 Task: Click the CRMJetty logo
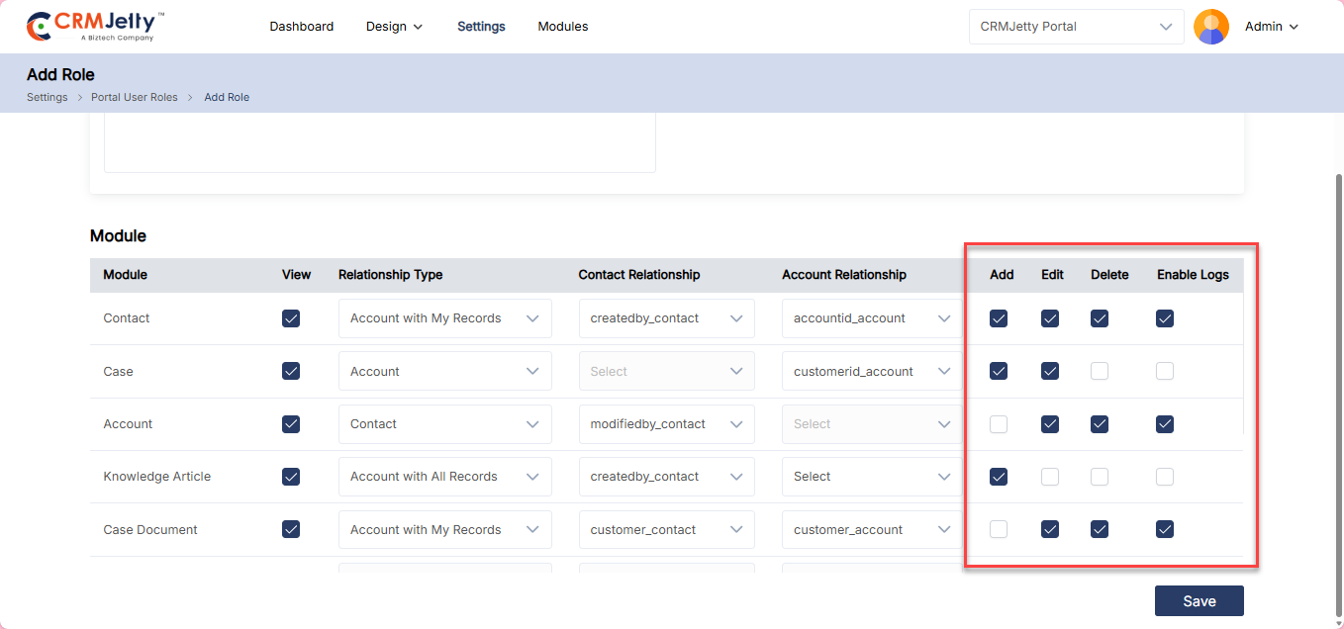point(95,27)
